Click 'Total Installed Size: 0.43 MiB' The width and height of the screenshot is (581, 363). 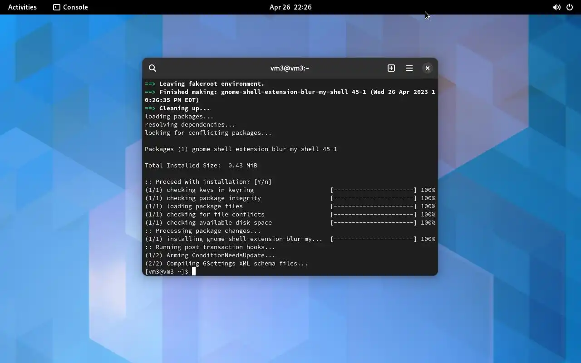(x=201, y=165)
